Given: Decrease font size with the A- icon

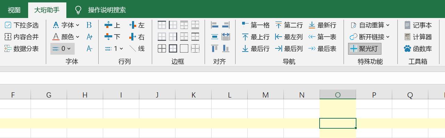Looking at the screenshot, I should coord(89,49).
